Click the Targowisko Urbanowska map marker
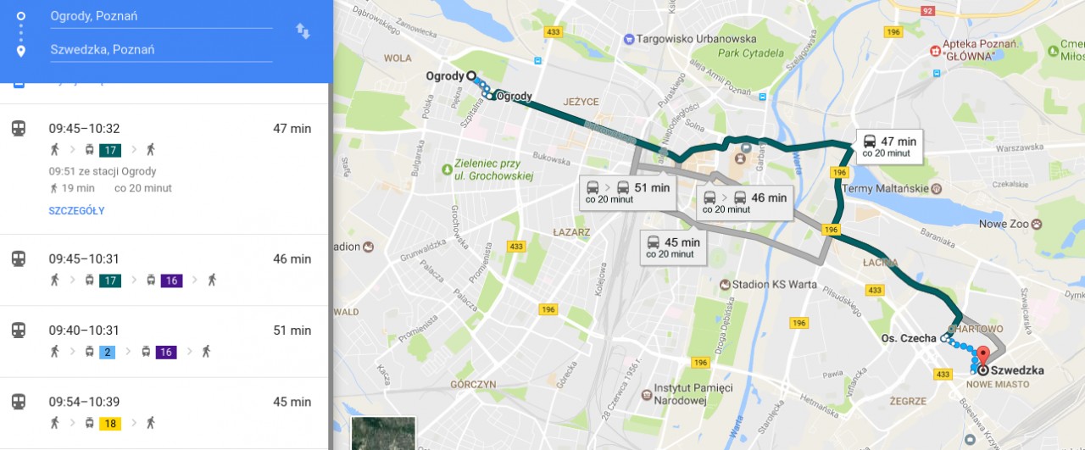 click(x=629, y=38)
